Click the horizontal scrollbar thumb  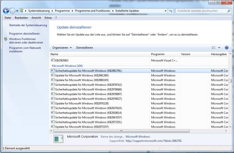[121, 131]
